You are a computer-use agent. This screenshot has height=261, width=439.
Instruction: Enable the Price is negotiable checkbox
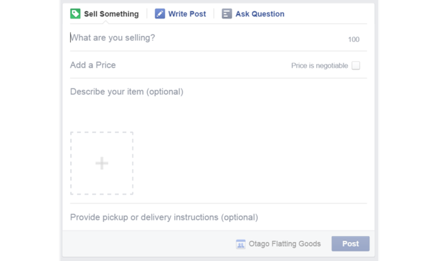pos(356,66)
